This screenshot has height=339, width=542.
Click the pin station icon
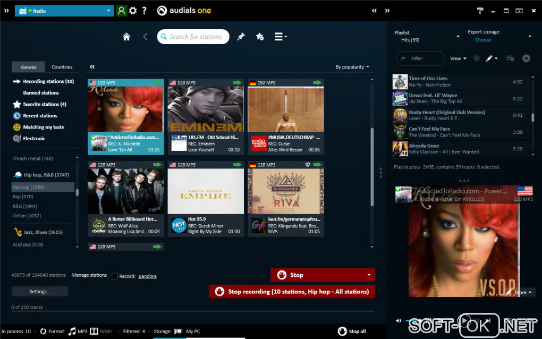click(241, 37)
